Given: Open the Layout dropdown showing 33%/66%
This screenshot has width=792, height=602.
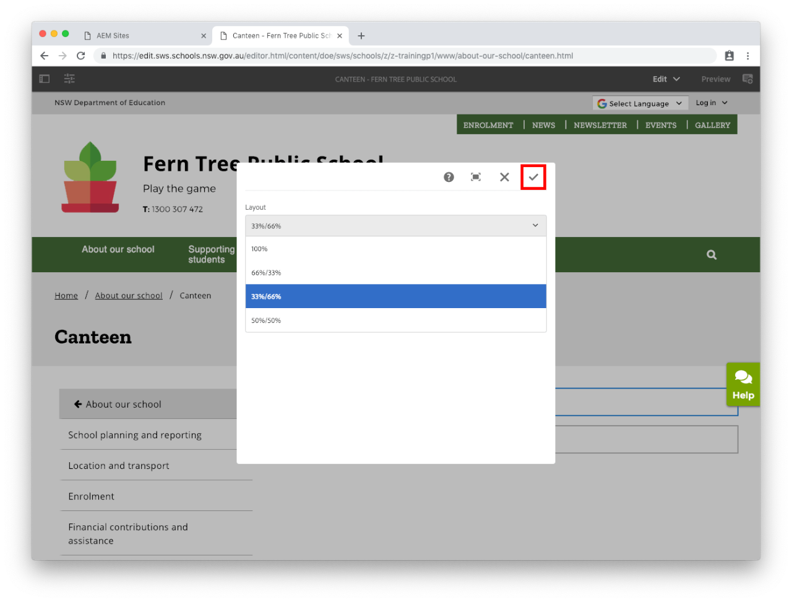Looking at the screenshot, I should coord(396,226).
